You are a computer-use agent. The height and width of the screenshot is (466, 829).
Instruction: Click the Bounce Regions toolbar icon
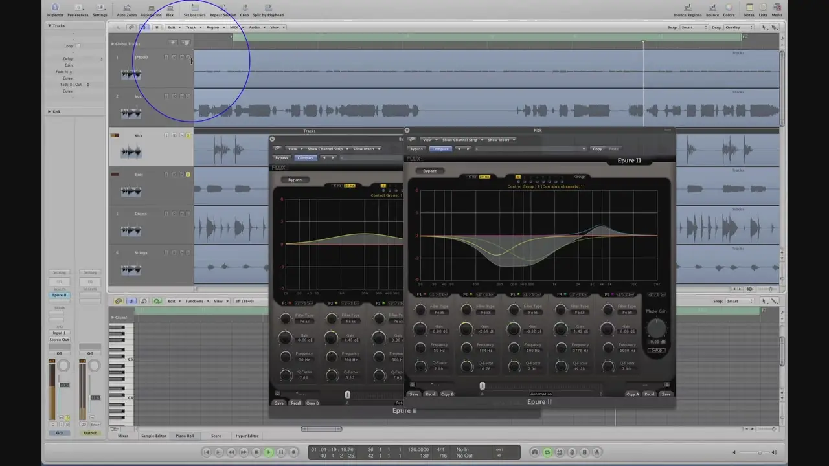pos(687,10)
